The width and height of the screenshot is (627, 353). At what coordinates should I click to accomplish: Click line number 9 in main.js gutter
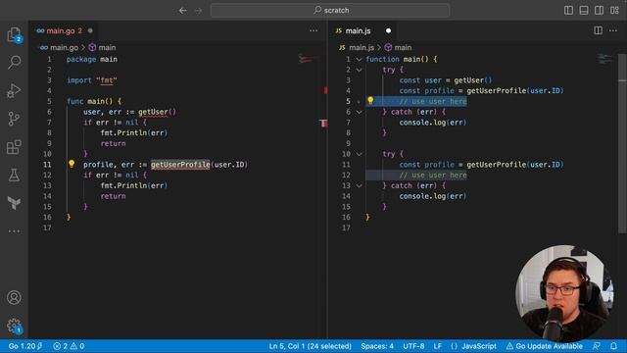point(348,143)
